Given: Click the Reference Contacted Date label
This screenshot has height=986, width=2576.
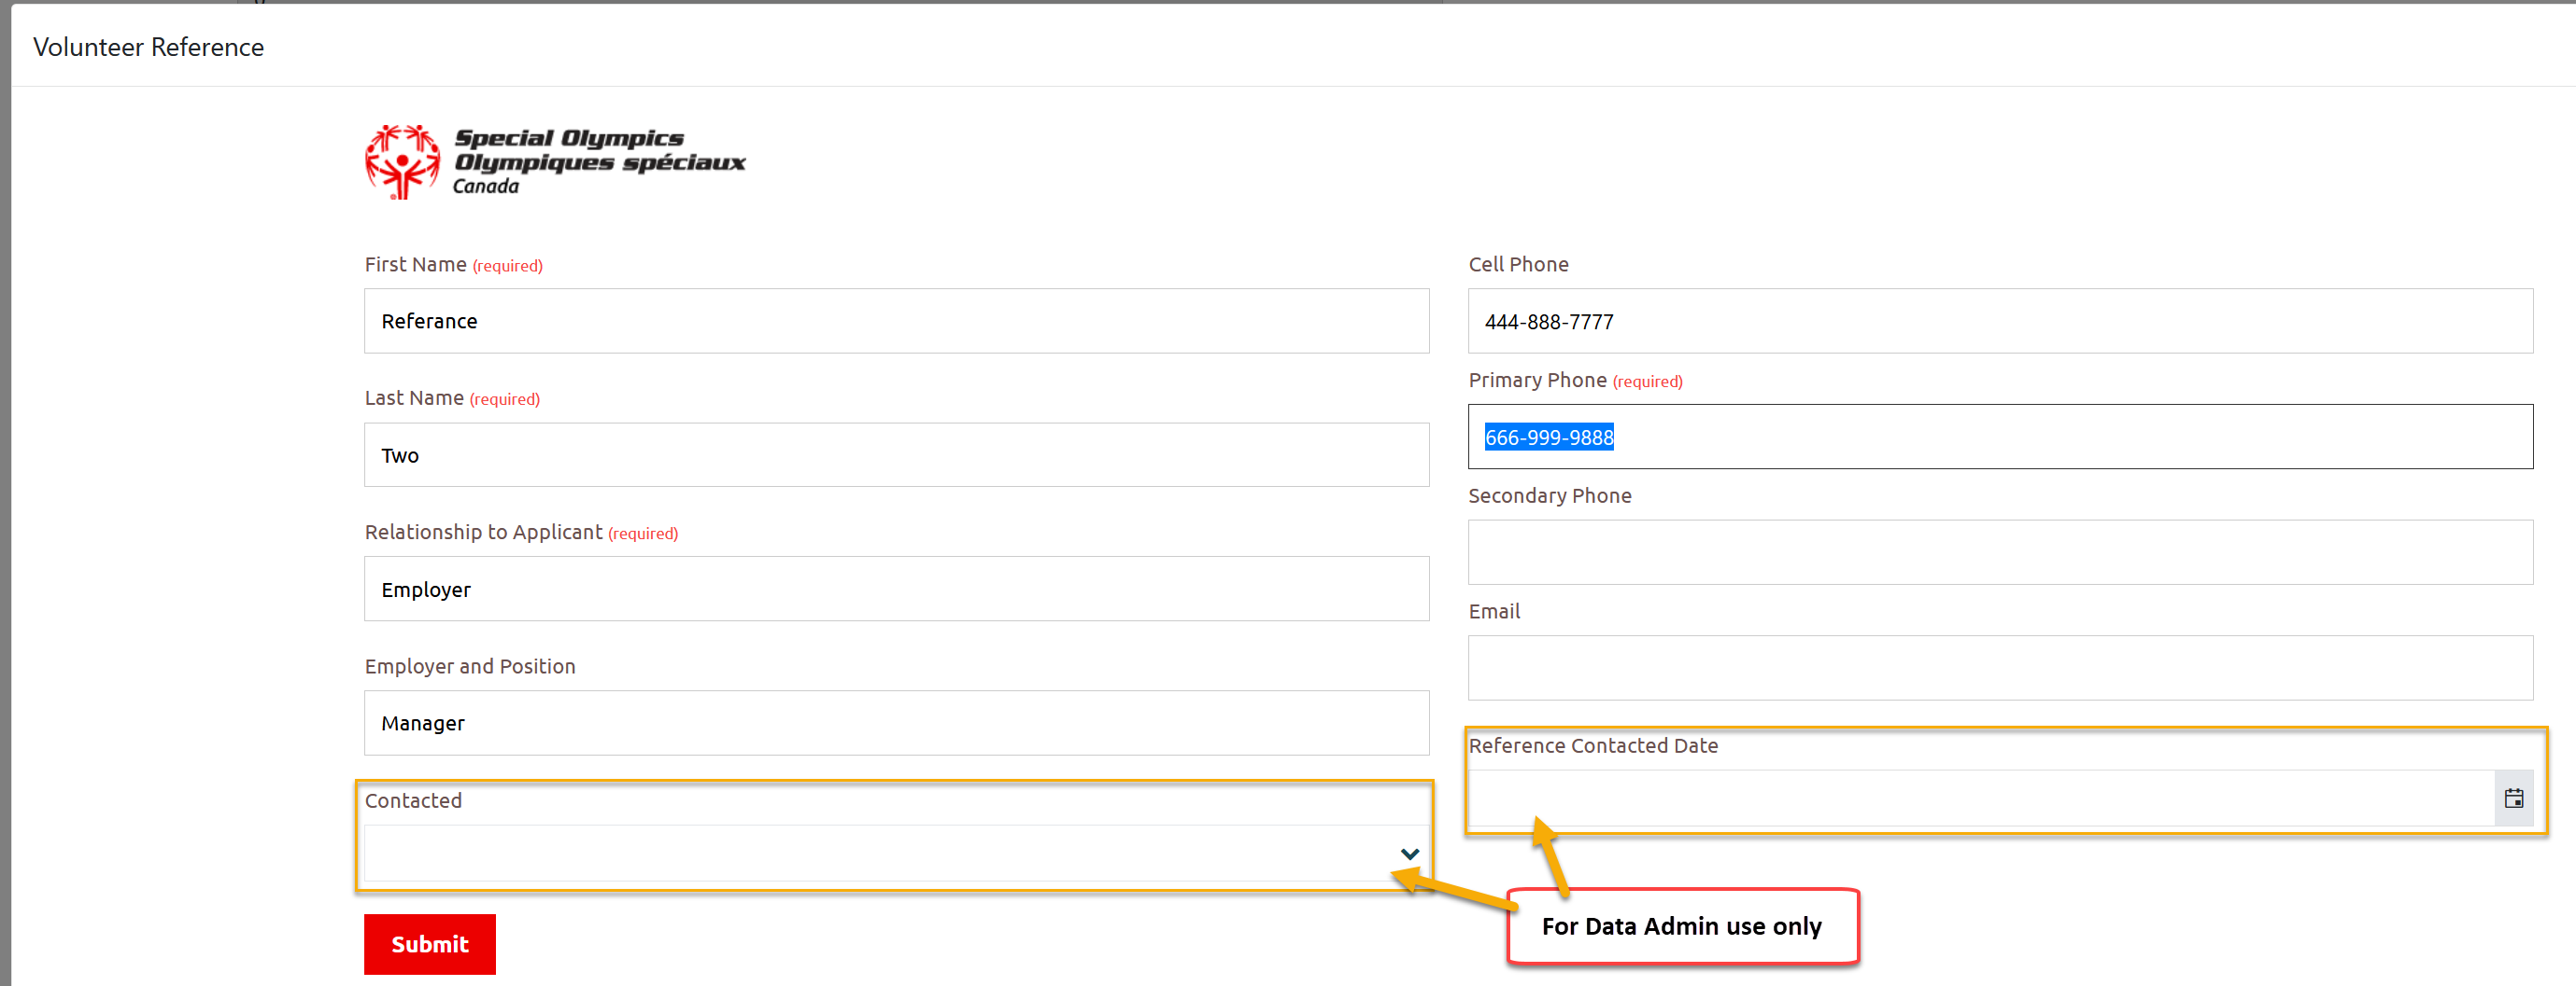Looking at the screenshot, I should coord(1593,745).
